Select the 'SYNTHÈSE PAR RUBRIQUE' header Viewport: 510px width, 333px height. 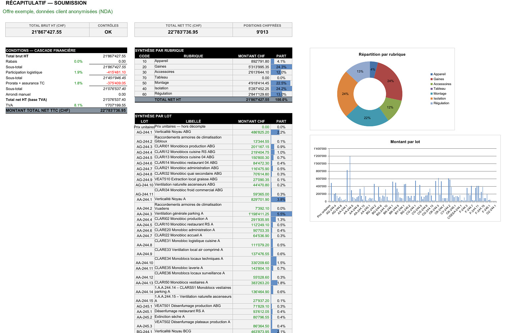[160, 50]
